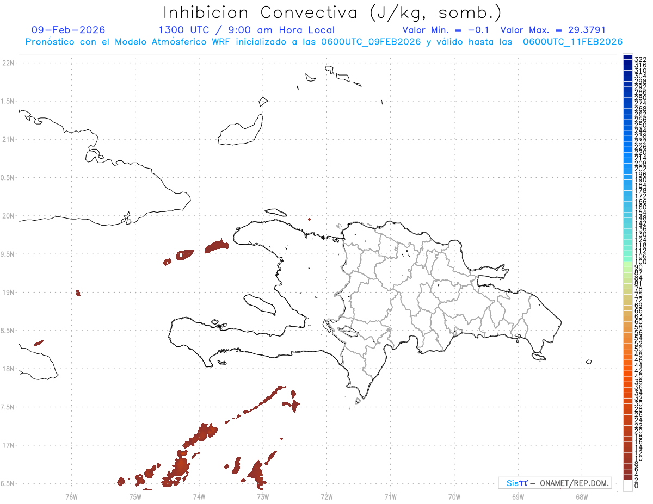Click the '50' value on the color scale
The height and width of the screenshot is (504, 653).
(x=639, y=349)
